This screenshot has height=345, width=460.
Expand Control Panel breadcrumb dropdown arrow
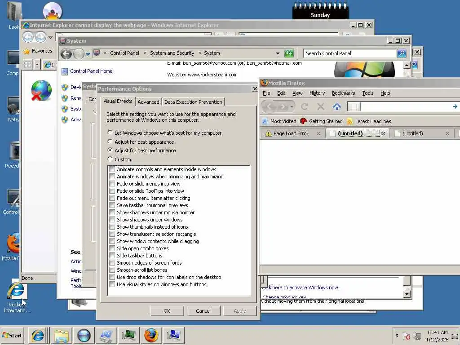[x=145, y=53]
